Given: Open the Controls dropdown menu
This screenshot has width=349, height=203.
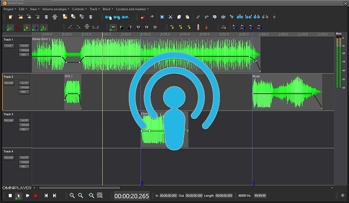Looking at the screenshot, I should [79, 9].
